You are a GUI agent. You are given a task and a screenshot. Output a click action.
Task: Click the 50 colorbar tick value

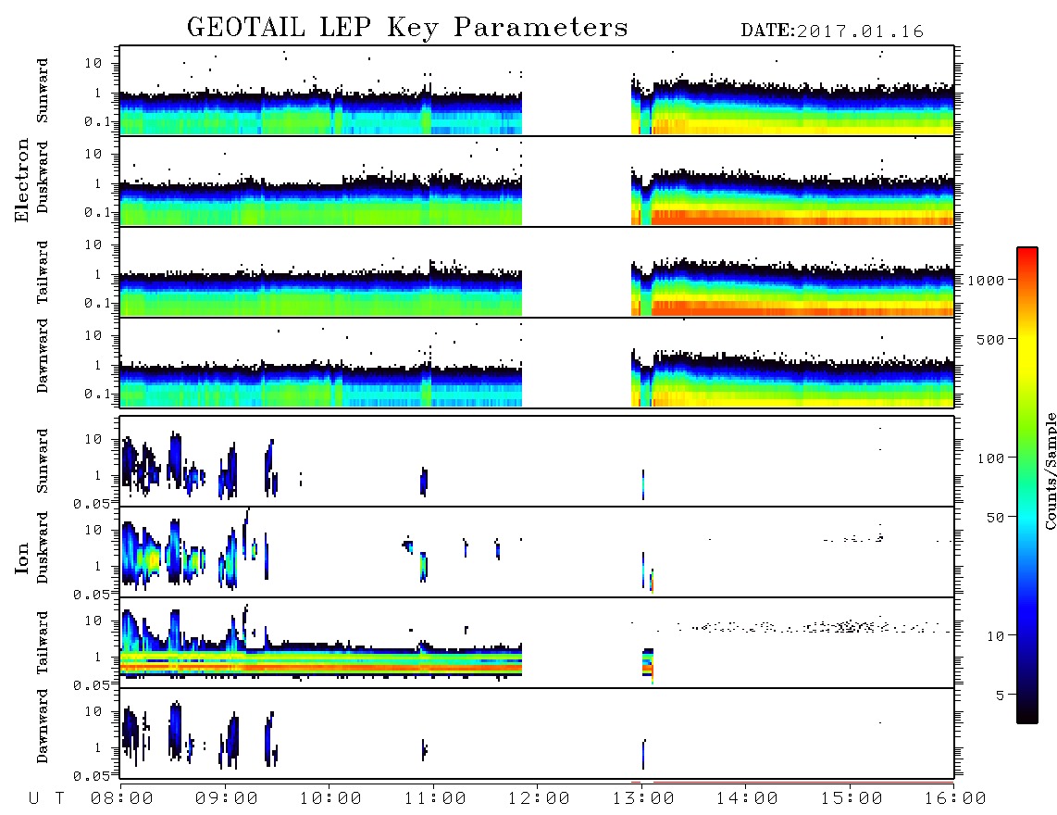coord(995,518)
